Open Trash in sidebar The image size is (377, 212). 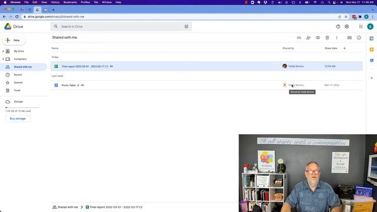point(17,90)
